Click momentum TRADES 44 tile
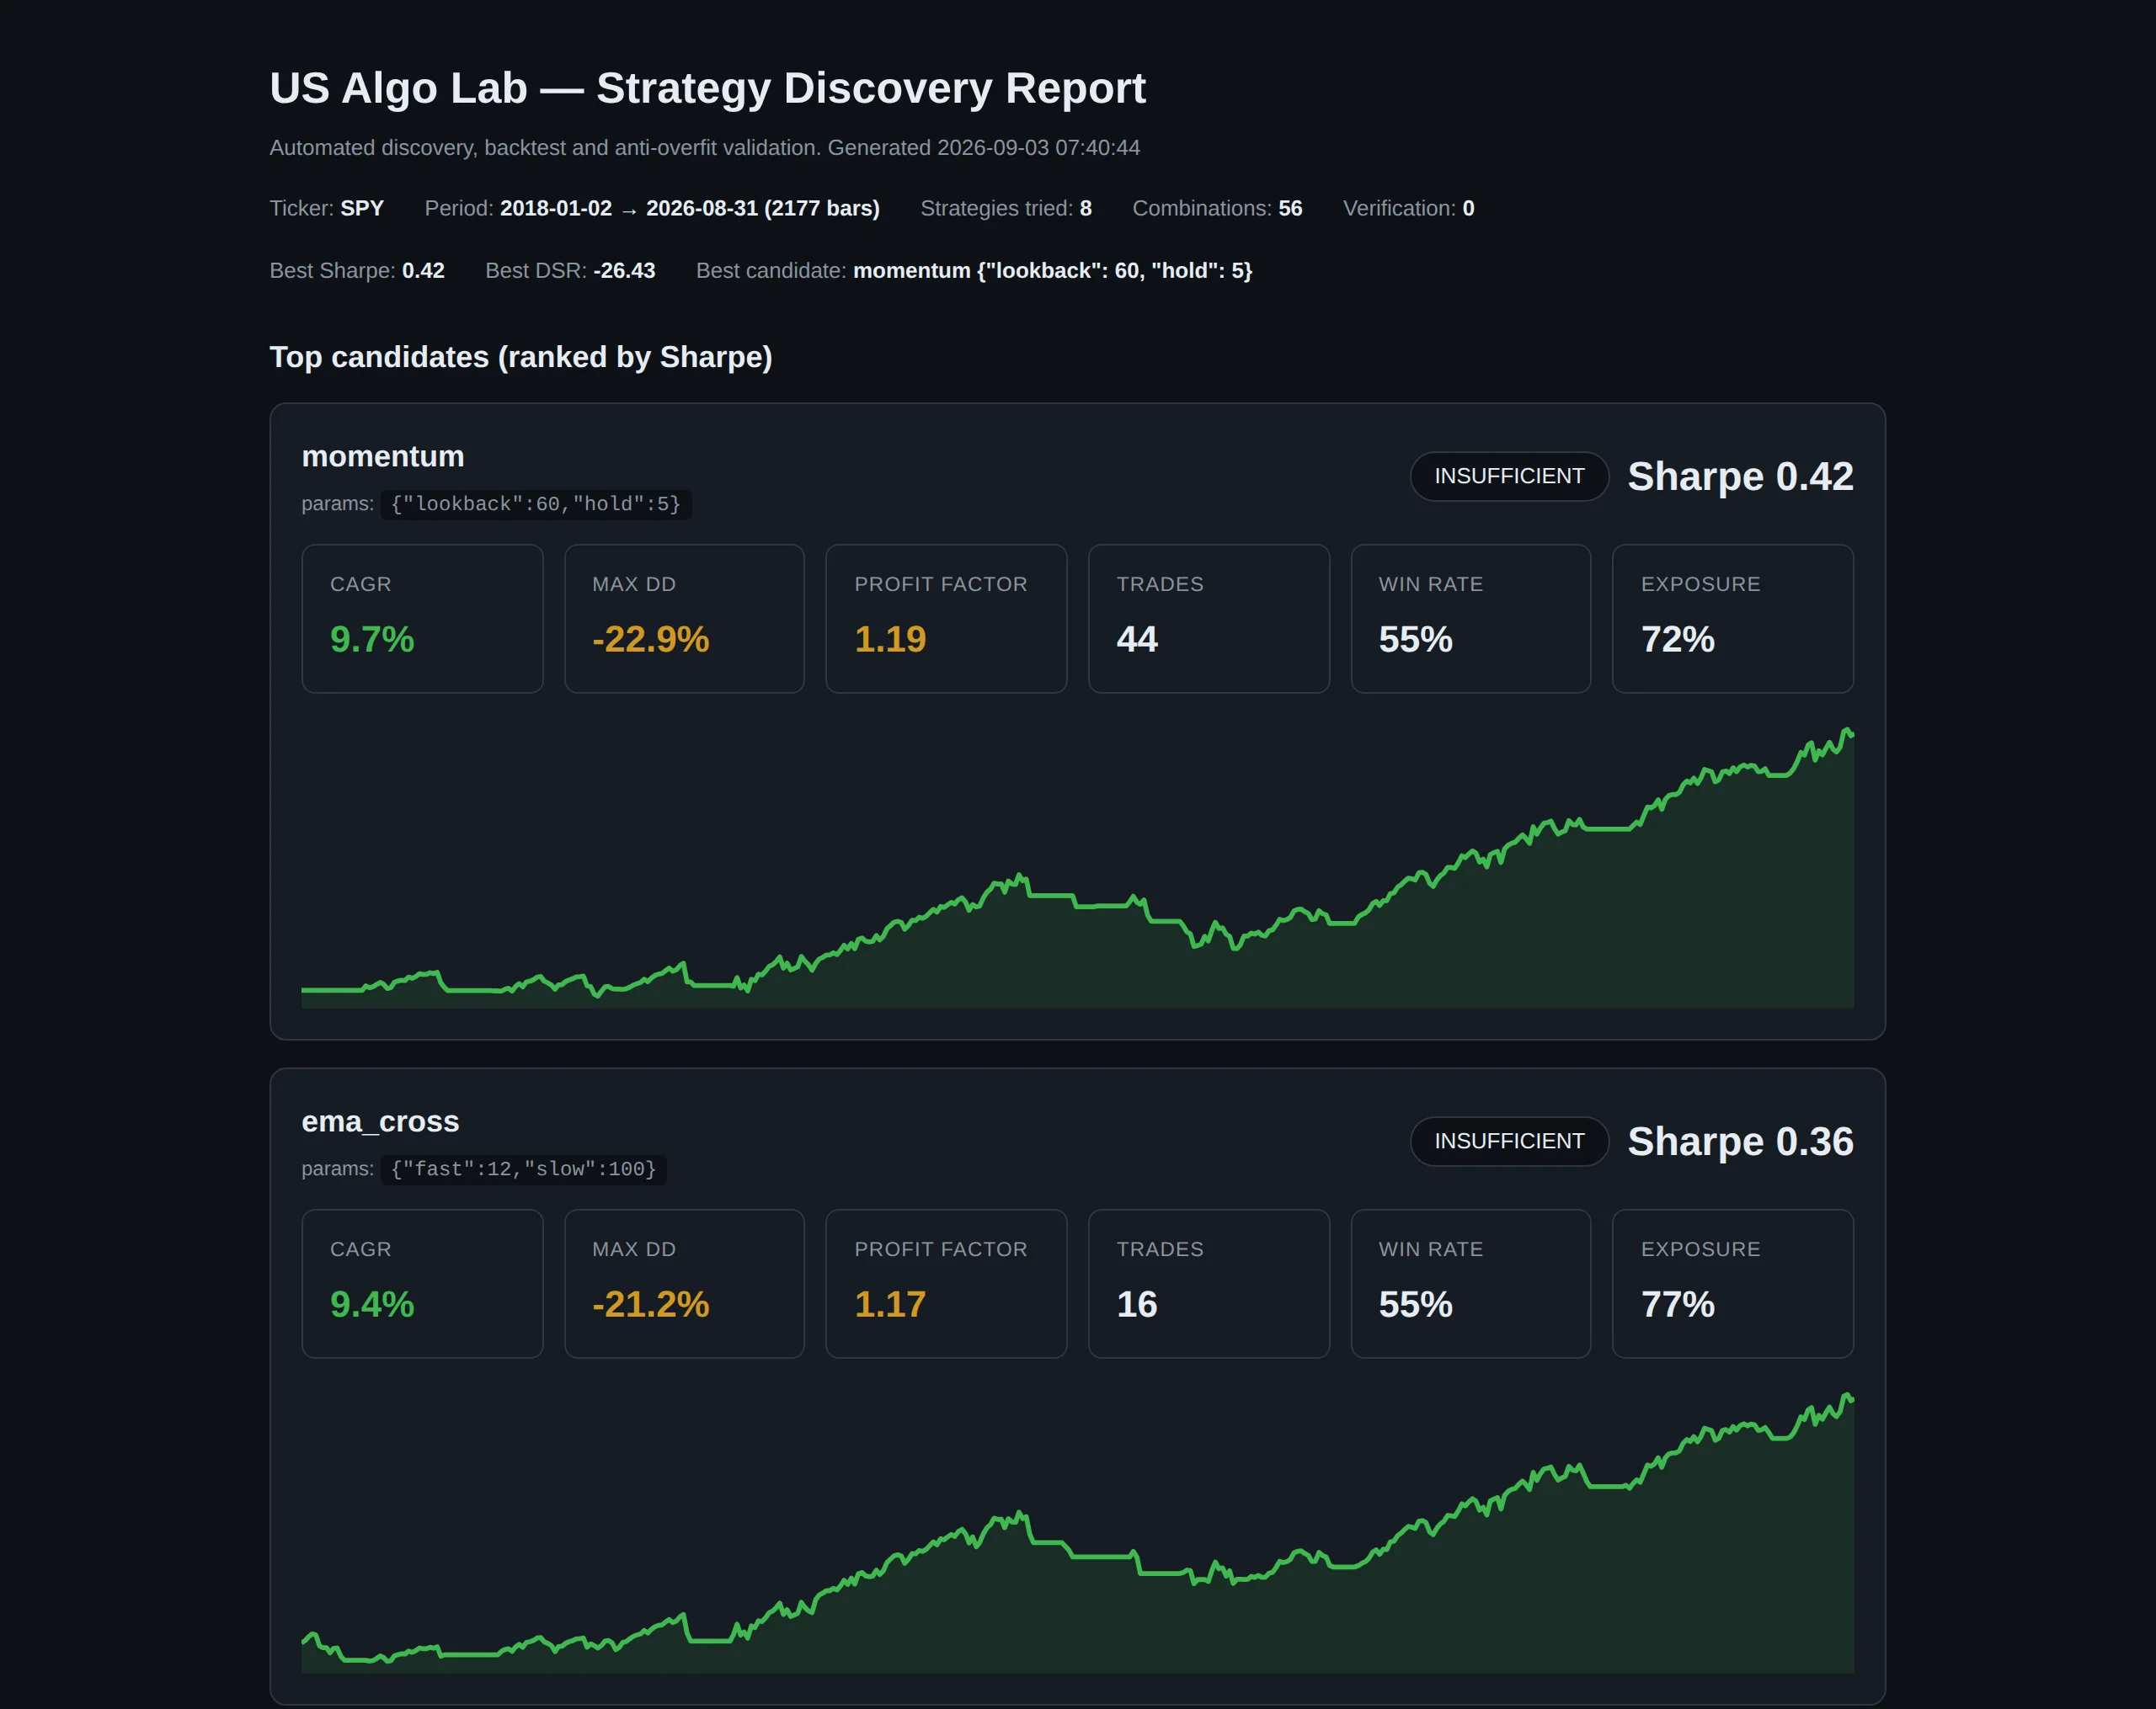 point(1209,619)
